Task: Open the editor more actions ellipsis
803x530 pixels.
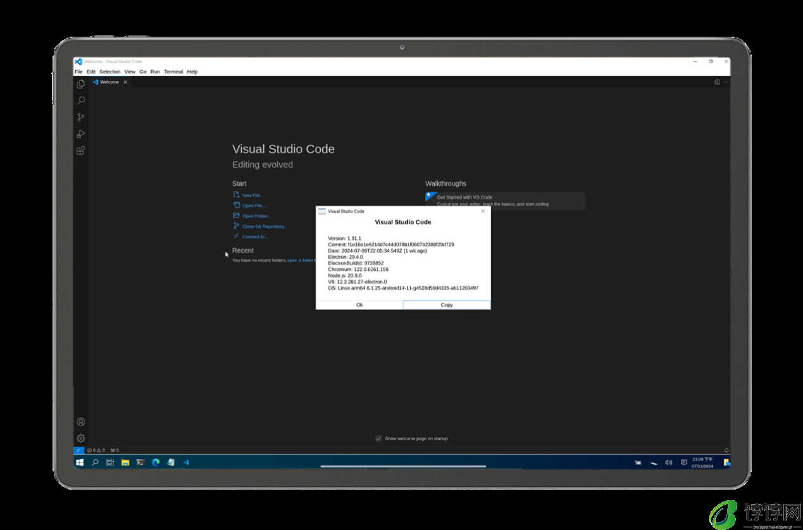Action: point(726,82)
